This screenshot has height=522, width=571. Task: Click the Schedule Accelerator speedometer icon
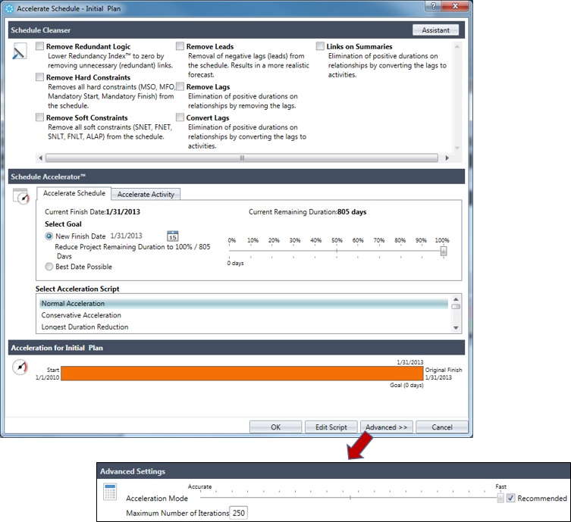(21, 196)
